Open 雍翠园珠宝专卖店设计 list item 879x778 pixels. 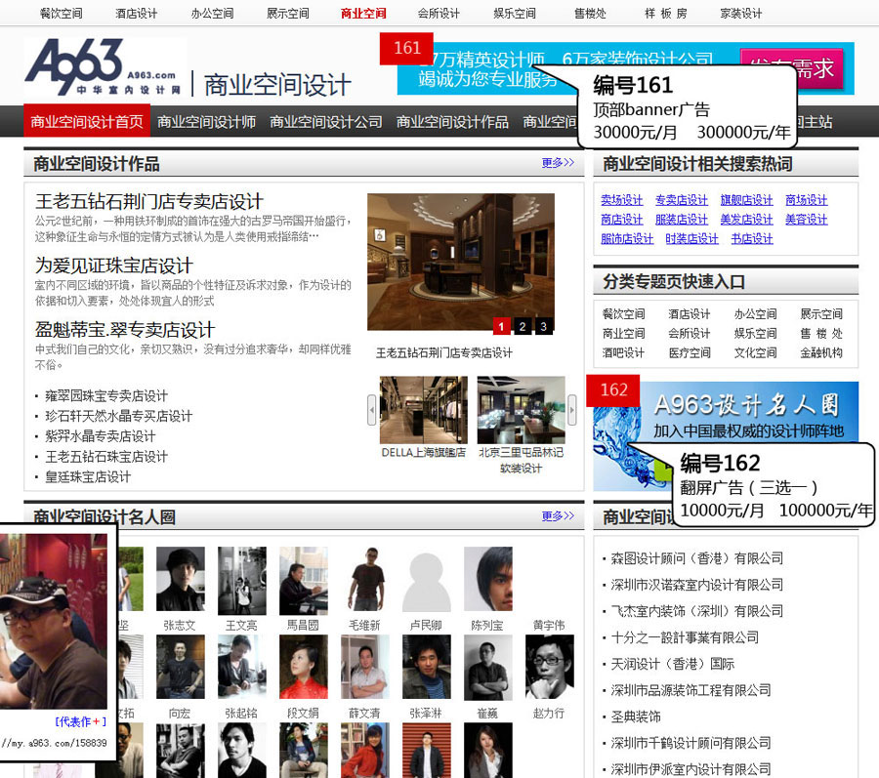click(106, 396)
